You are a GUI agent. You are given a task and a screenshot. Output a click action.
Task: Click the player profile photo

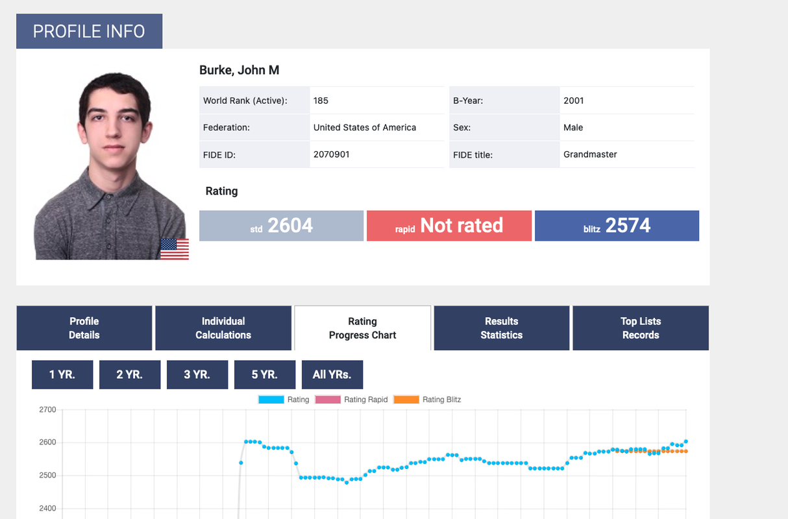point(110,165)
